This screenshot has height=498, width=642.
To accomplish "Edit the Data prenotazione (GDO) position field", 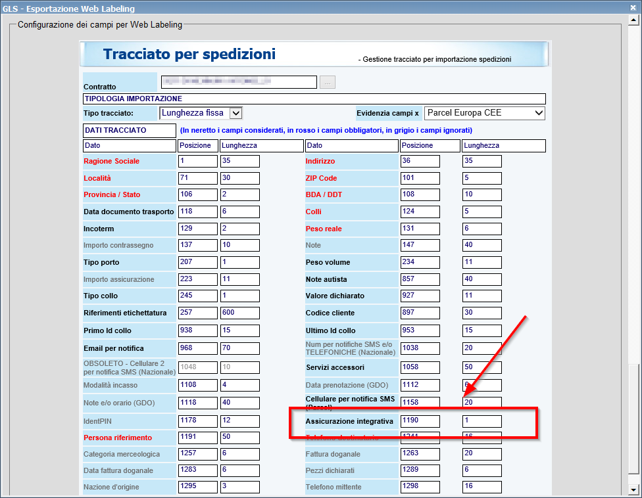I will (x=420, y=385).
